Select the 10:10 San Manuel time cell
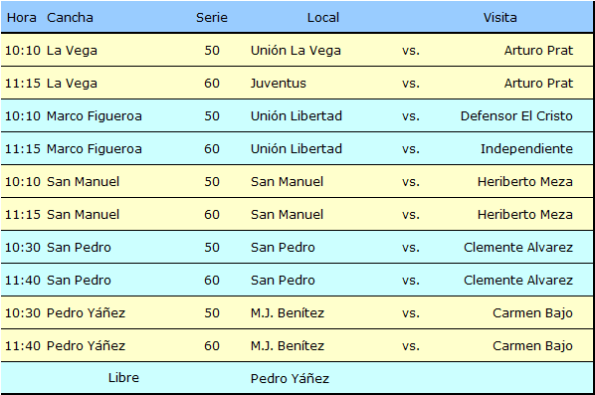Viewport: 595px width, 395px height. [x=23, y=181]
